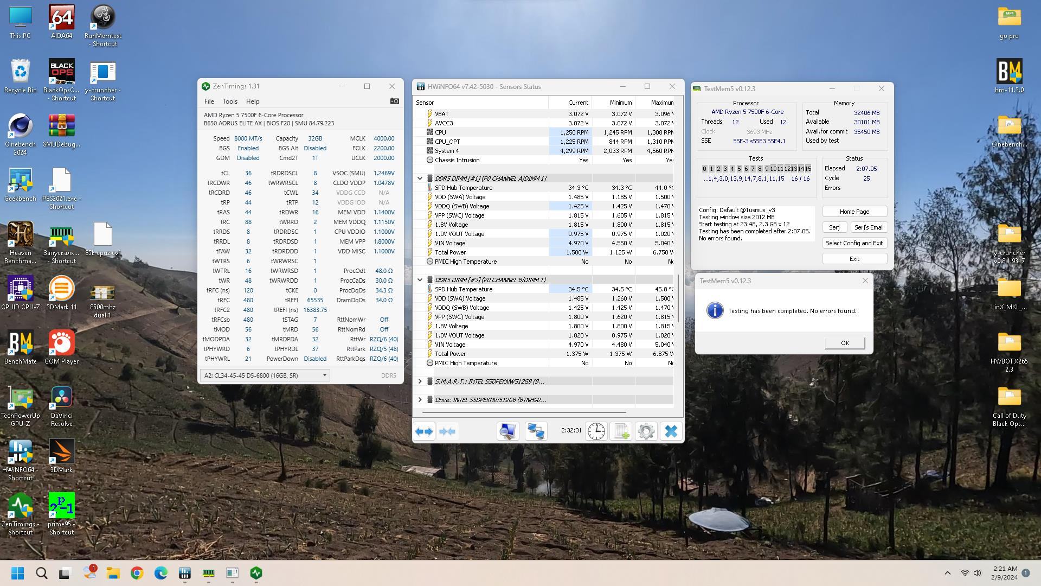
Task: Select the Recycle Bin icon
Action: (x=21, y=77)
